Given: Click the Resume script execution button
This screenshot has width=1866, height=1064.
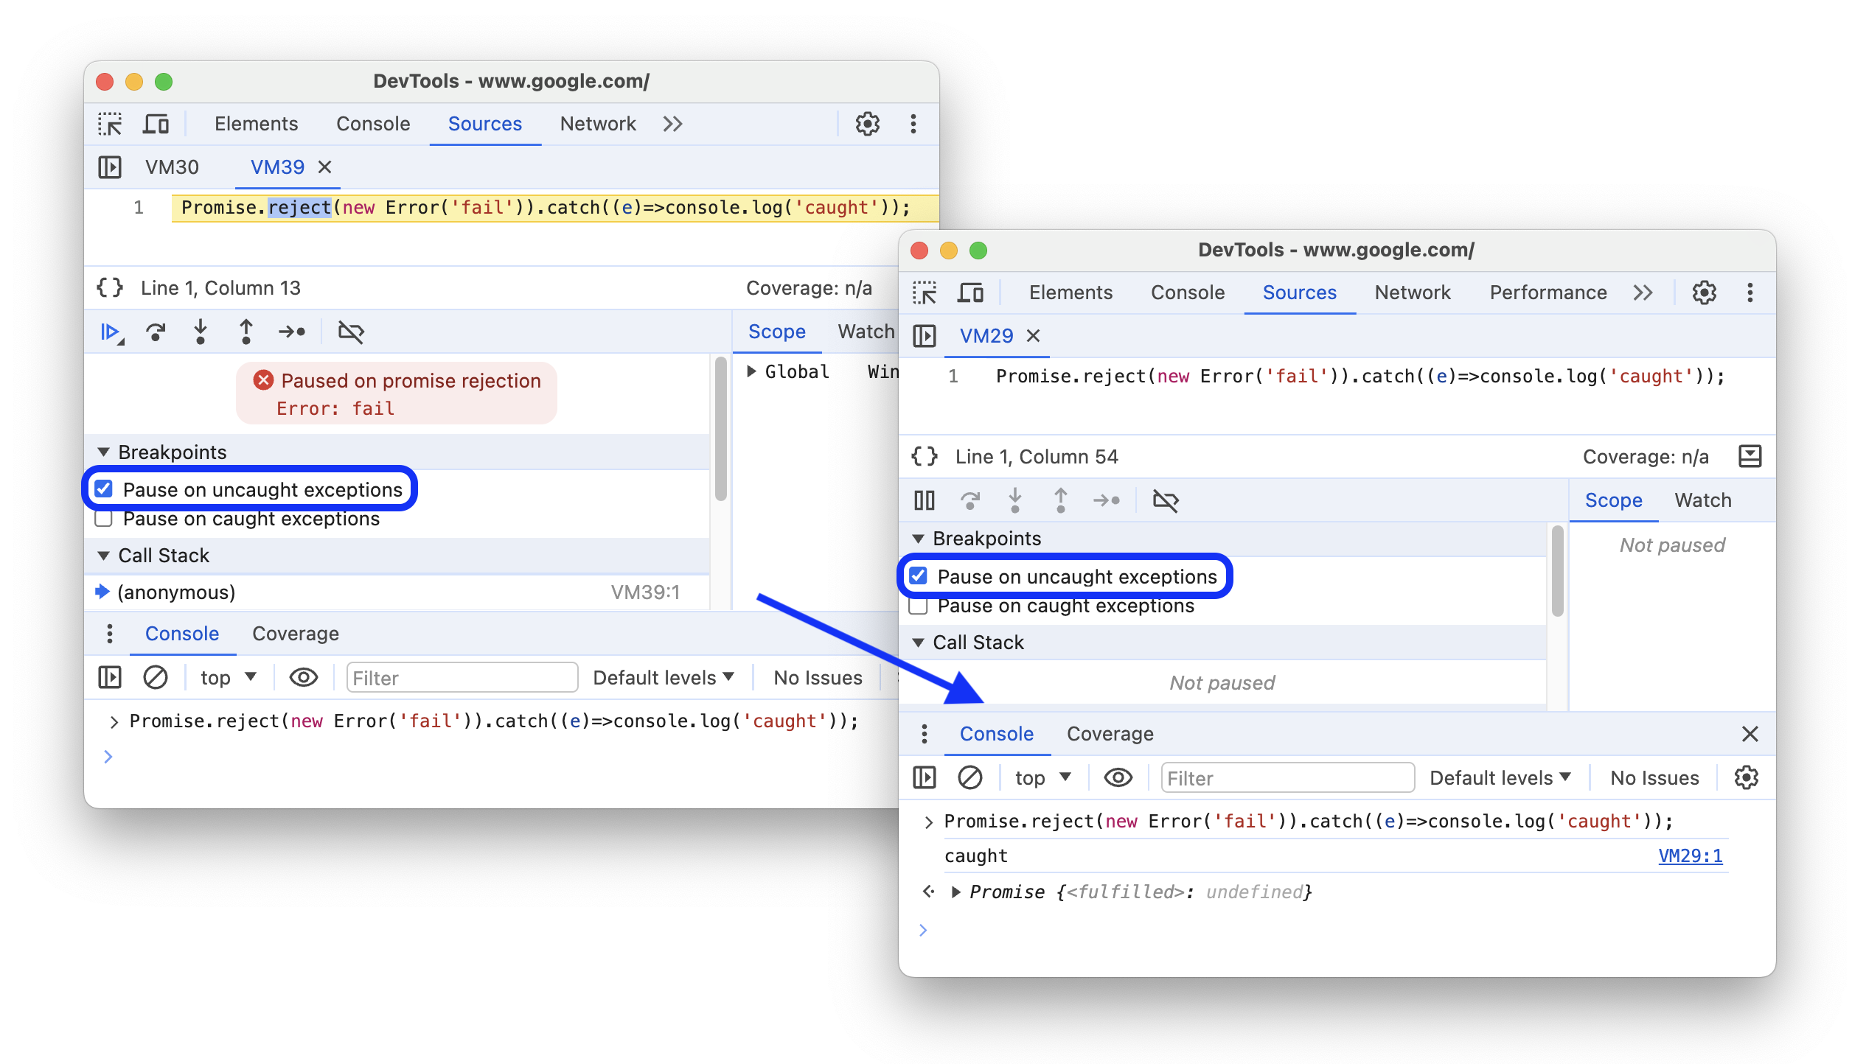Looking at the screenshot, I should coord(111,333).
